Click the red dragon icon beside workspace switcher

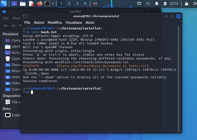click(95, 4)
